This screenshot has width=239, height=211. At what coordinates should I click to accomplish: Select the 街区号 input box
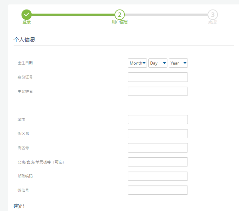point(158,148)
